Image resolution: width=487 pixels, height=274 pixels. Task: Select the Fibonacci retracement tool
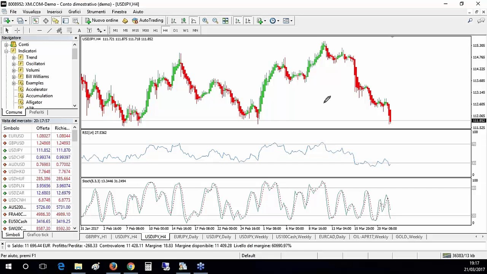click(69, 30)
